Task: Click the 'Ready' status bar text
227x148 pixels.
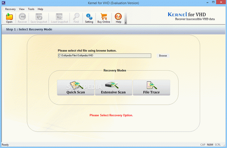Action: [x=5, y=145]
